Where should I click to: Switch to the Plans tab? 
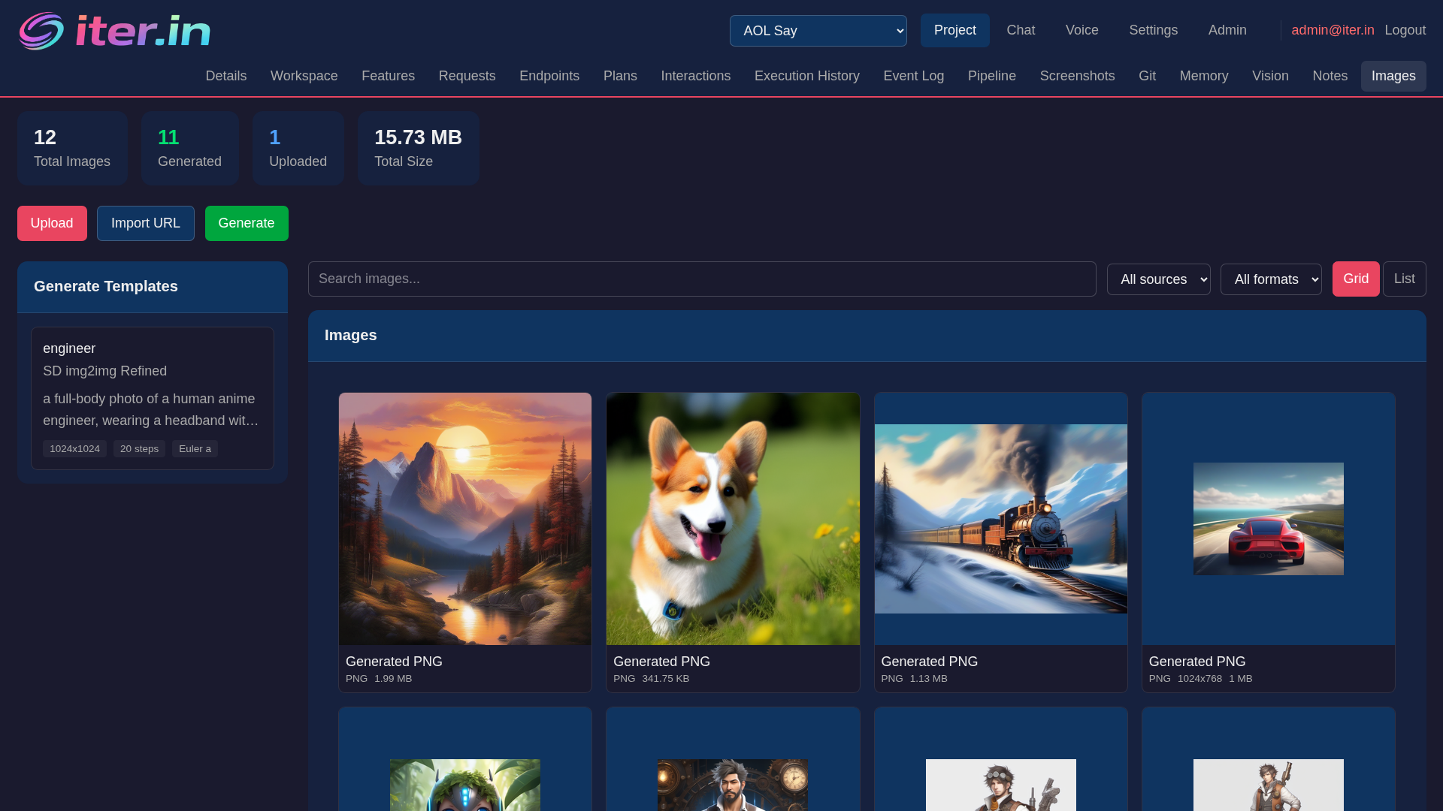[620, 76]
